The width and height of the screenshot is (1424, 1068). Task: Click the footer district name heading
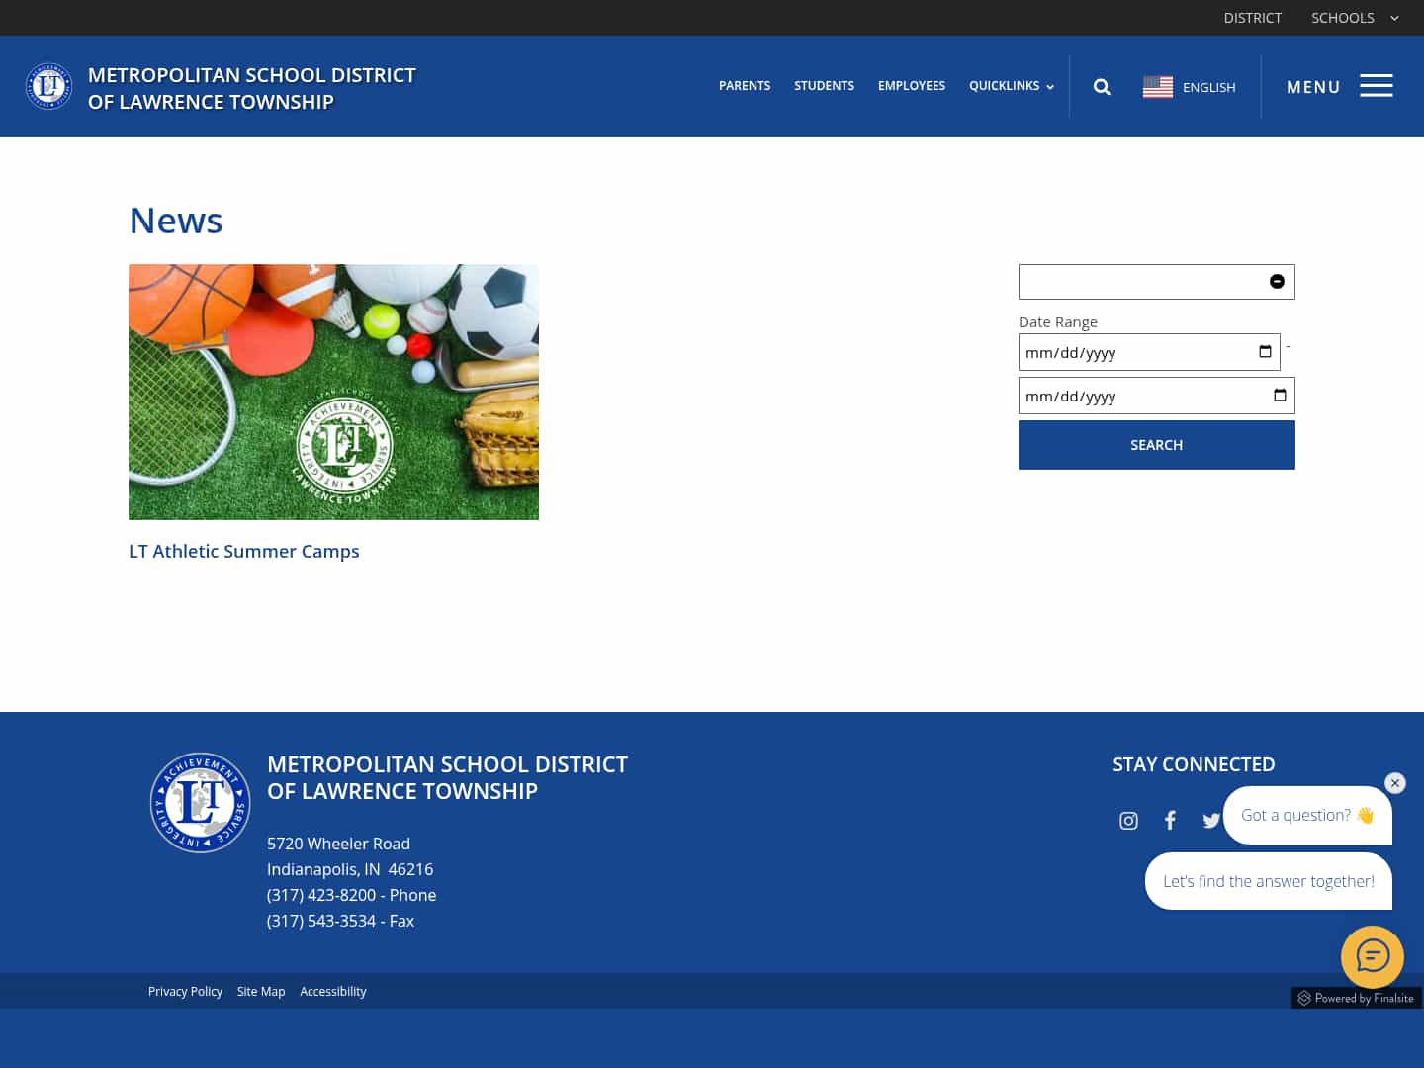pos(447,778)
